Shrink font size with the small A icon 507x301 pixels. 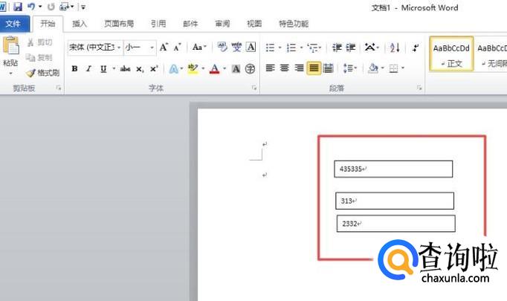[177, 48]
